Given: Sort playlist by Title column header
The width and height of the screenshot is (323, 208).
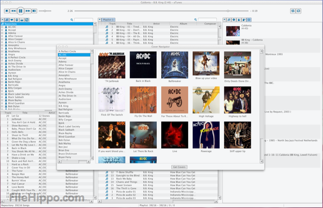Looking at the screenshot, I should (x=130, y=24).
